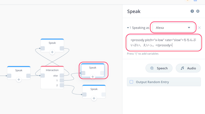Add a step below the bottom-right Speak block
This screenshot has width=205, height=114.
click(94, 98)
